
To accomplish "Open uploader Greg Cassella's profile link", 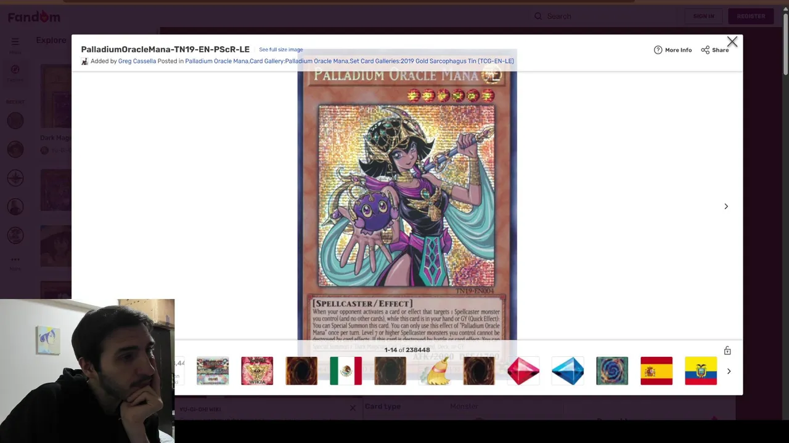I will pyautogui.click(x=137, y=61).
